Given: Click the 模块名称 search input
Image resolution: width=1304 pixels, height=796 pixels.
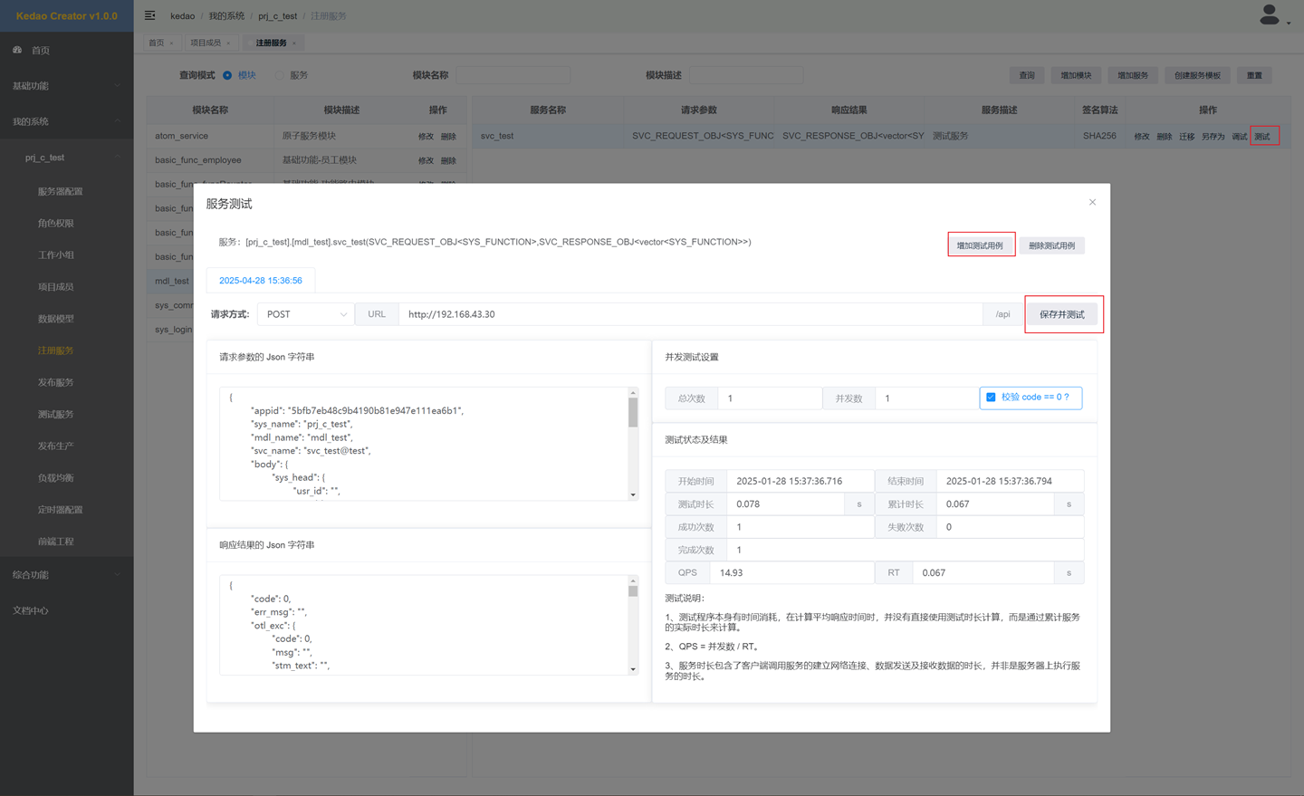Looking at the screenshot, I should 513,75.
